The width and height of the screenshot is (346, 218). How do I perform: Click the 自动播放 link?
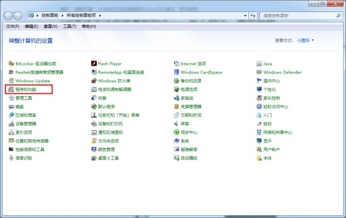[x=189, y=158]
